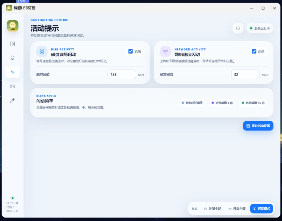Switch all lights on with 开启全部
The width and height of the screenshot is (282, 221).
(237, 208)
